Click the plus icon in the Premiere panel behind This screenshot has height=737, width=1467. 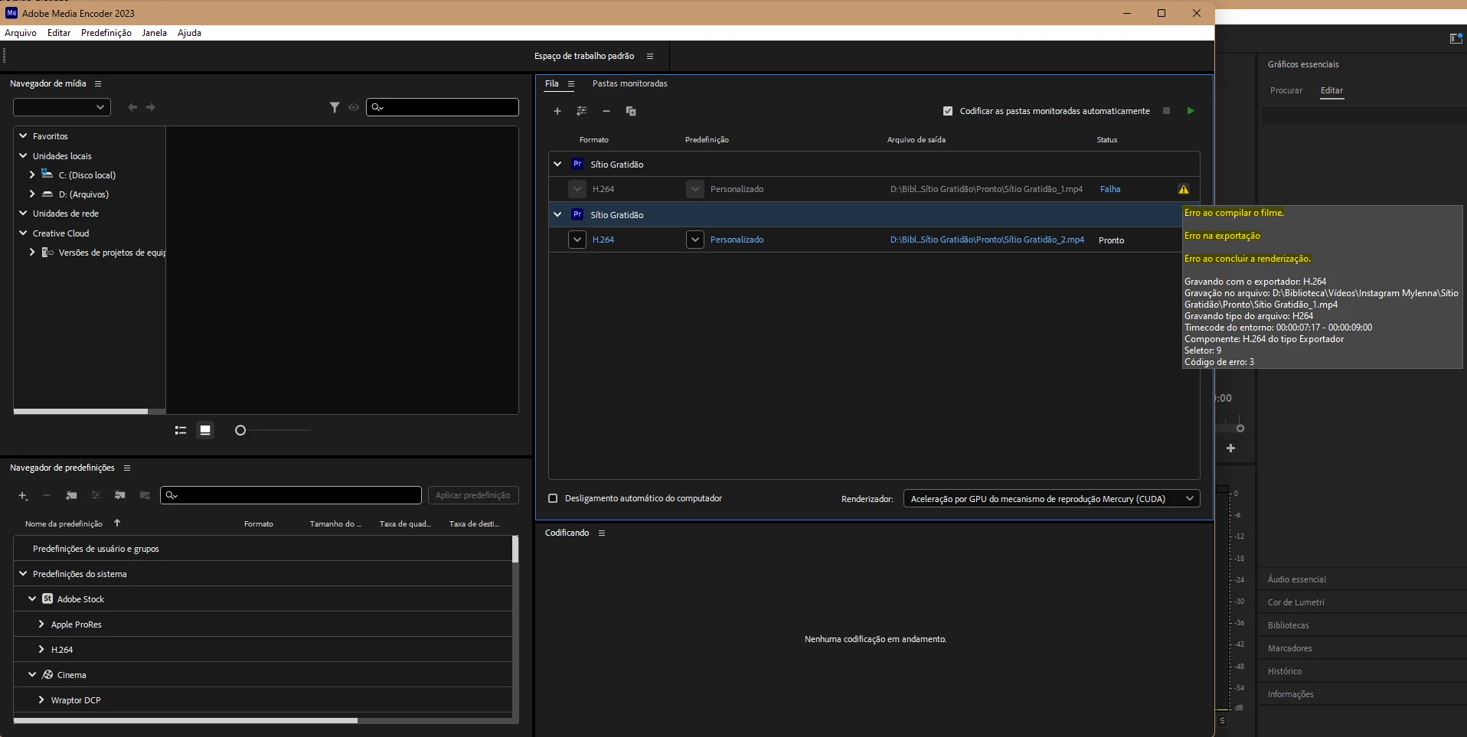(1230, 448)
